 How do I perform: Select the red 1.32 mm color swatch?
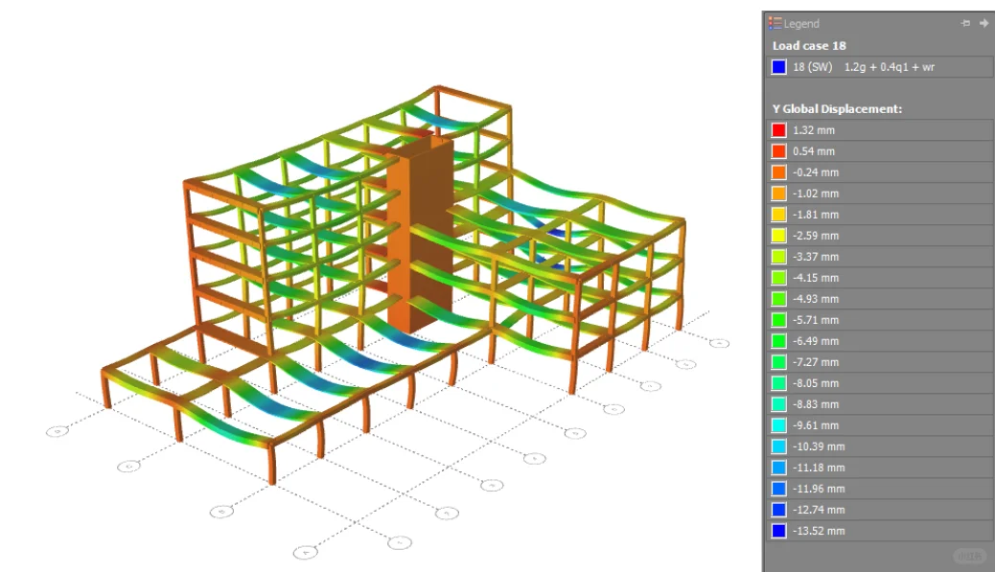point(778,130)
